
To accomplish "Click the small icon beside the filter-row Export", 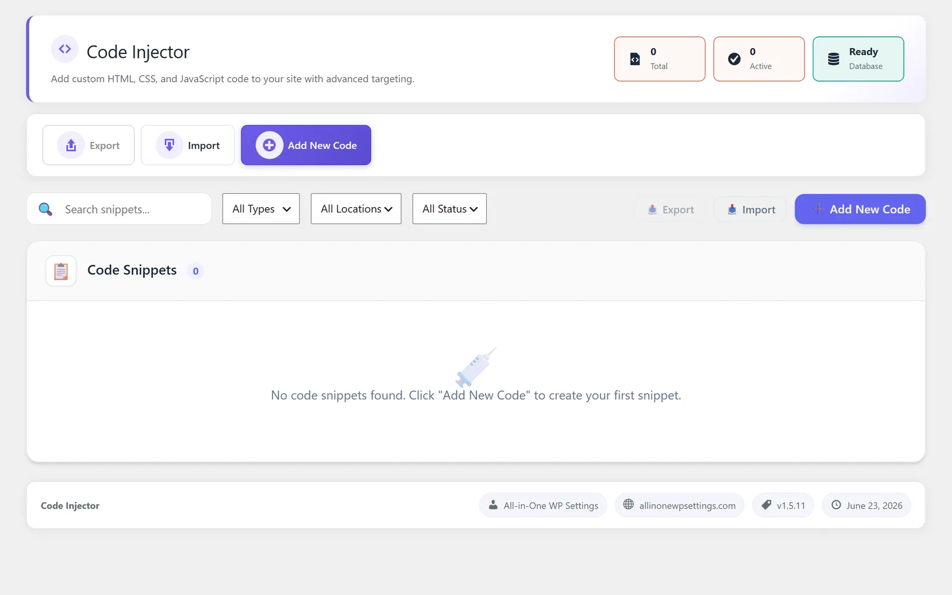I will [652, 209].
